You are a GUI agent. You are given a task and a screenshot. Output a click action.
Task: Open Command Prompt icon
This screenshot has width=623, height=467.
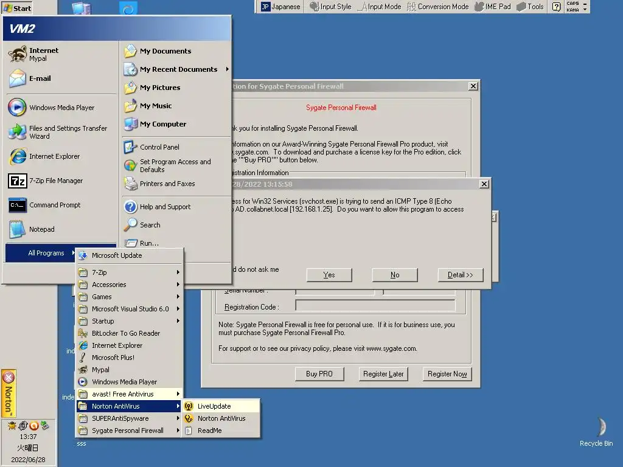tap(18, 206)
